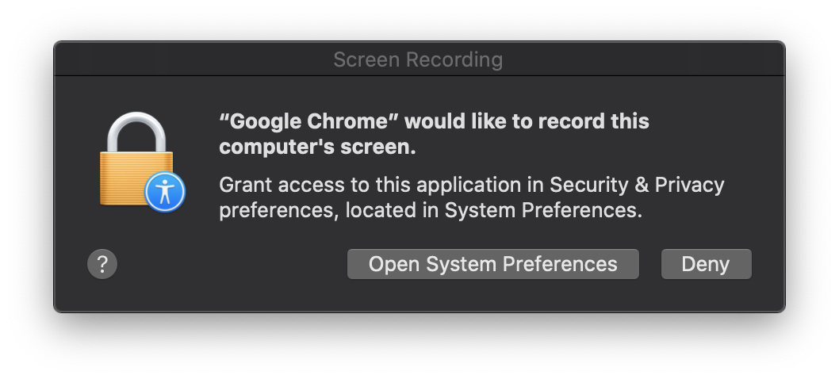Click the help question mark button
This screenshot has width=839, height=379.
pyautogui.click(x=102, y=264)
